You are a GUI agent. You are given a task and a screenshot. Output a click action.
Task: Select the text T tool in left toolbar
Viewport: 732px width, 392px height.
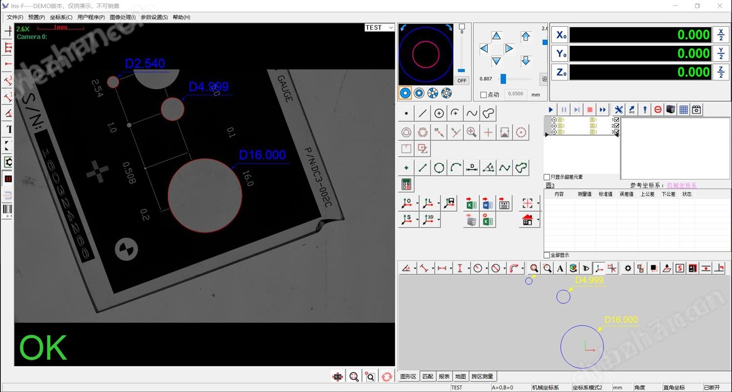tap(8, 129)
